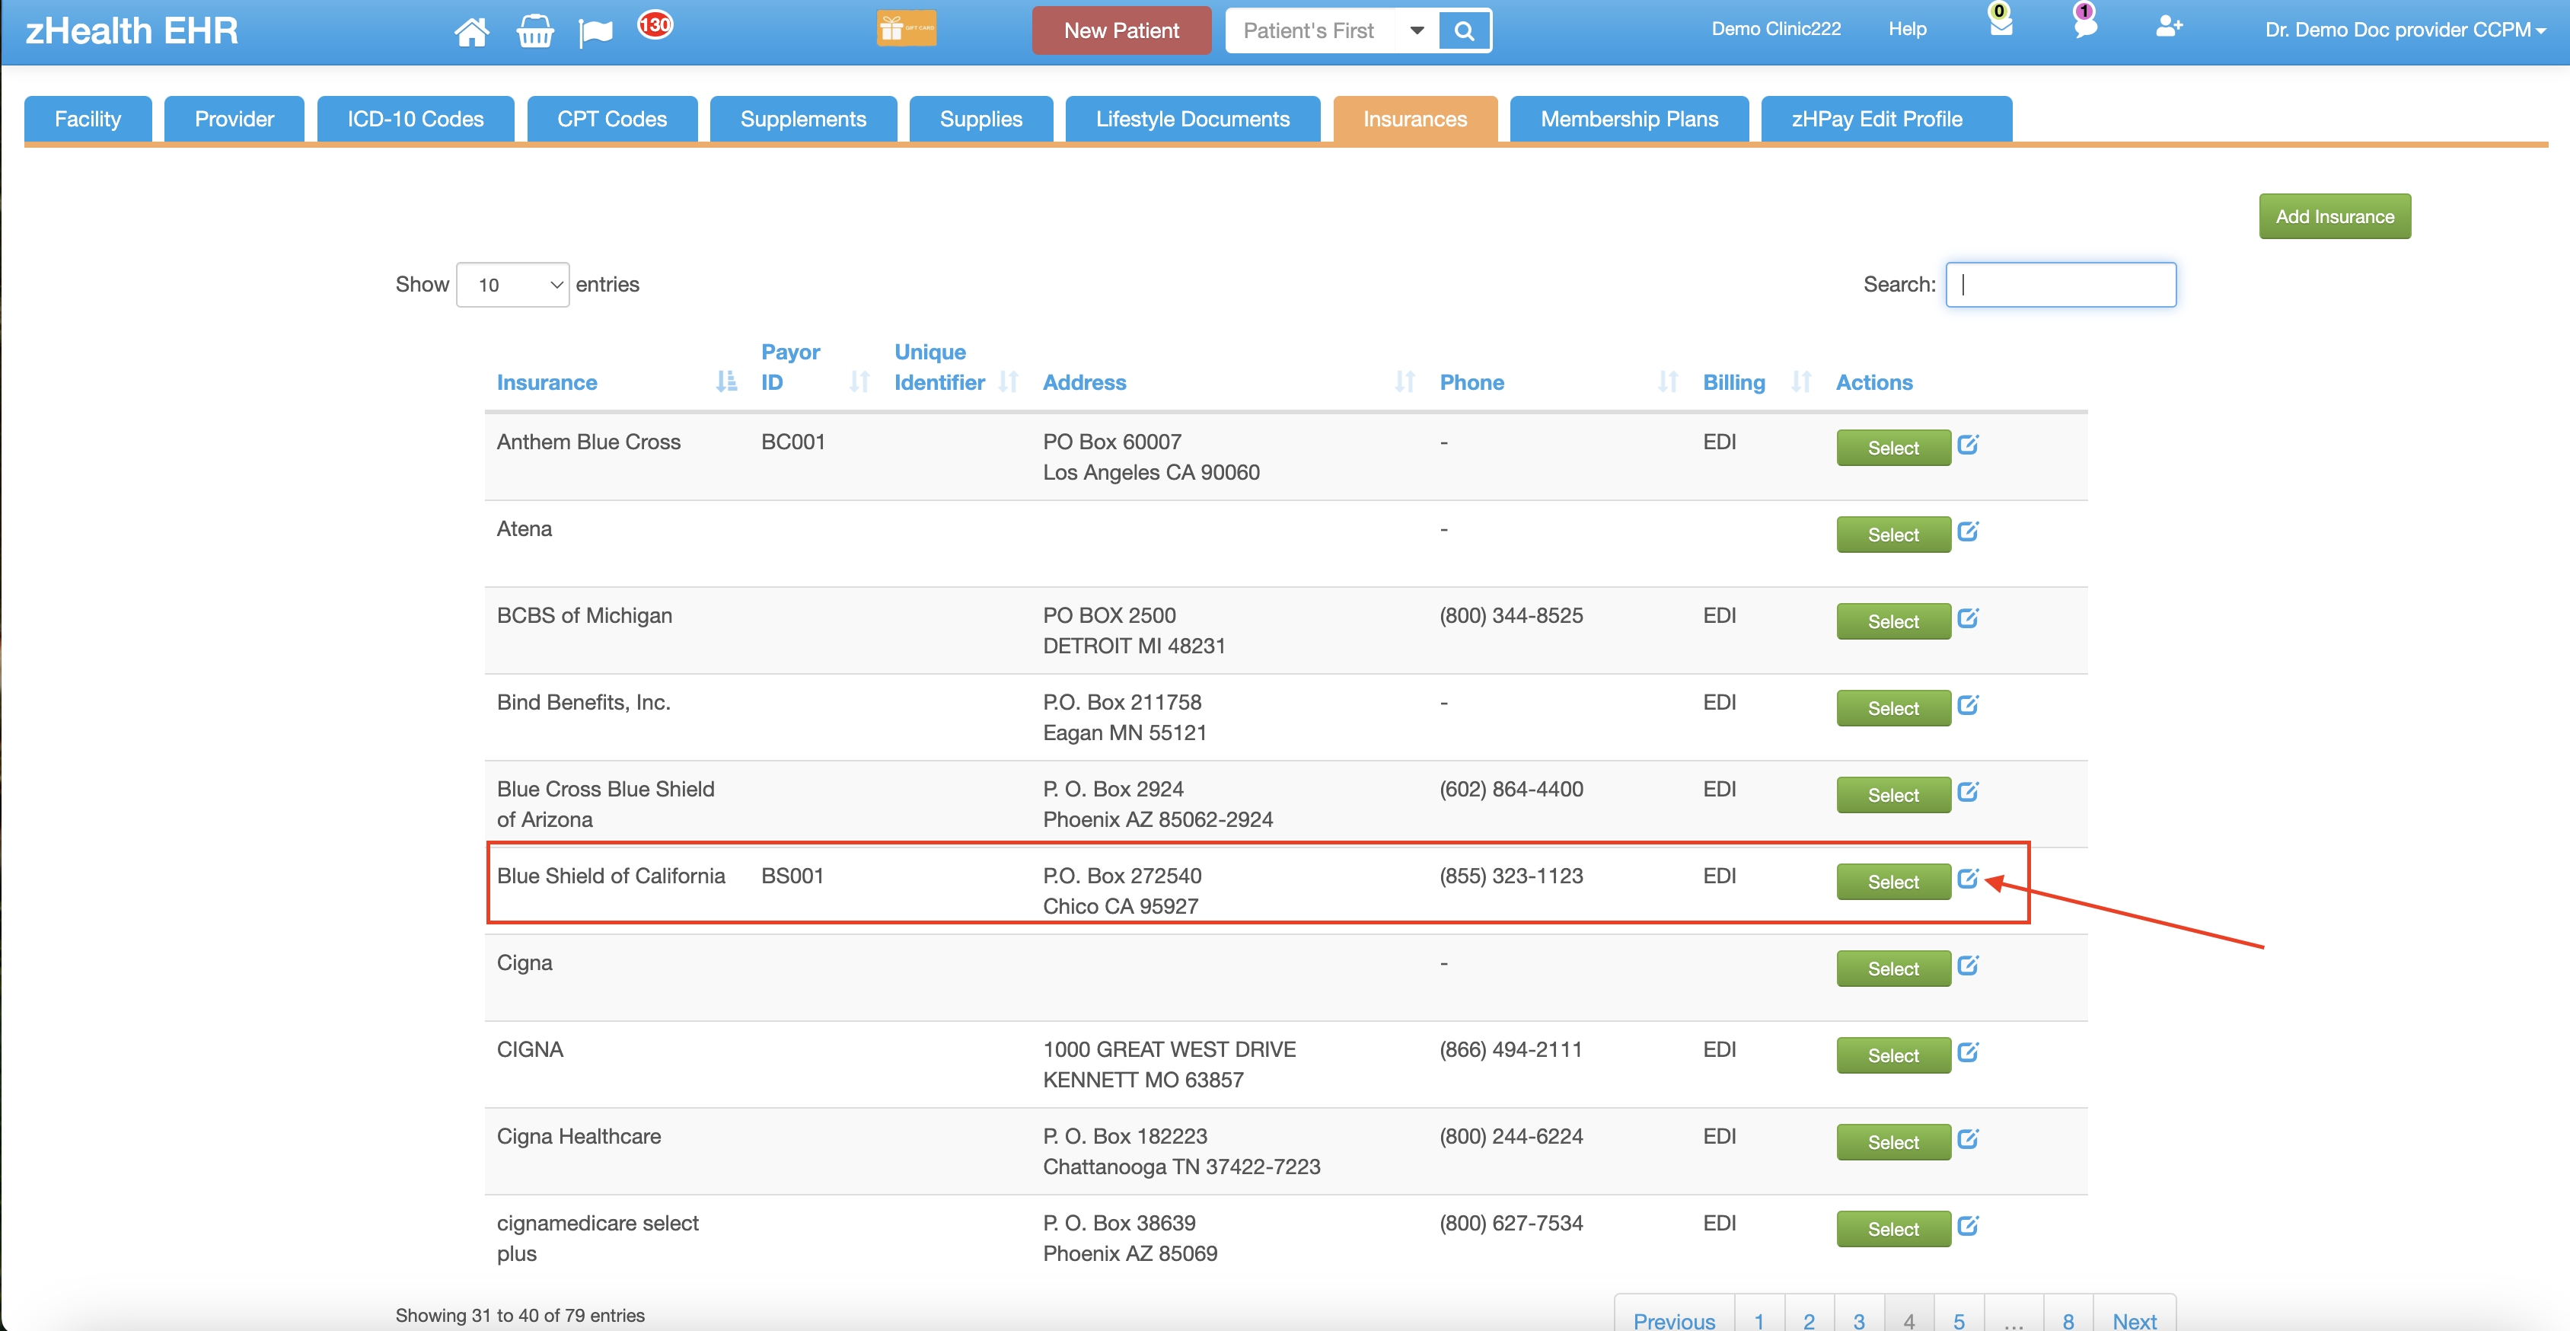Click the New Patient button
Viewport: 2570px width, 1331px height.
1121,31
